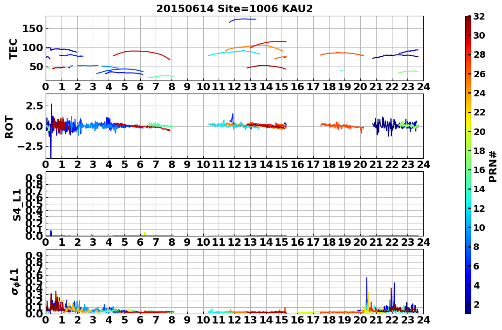Click the '0.0' tick on ROT y-axis

(34, 126)
